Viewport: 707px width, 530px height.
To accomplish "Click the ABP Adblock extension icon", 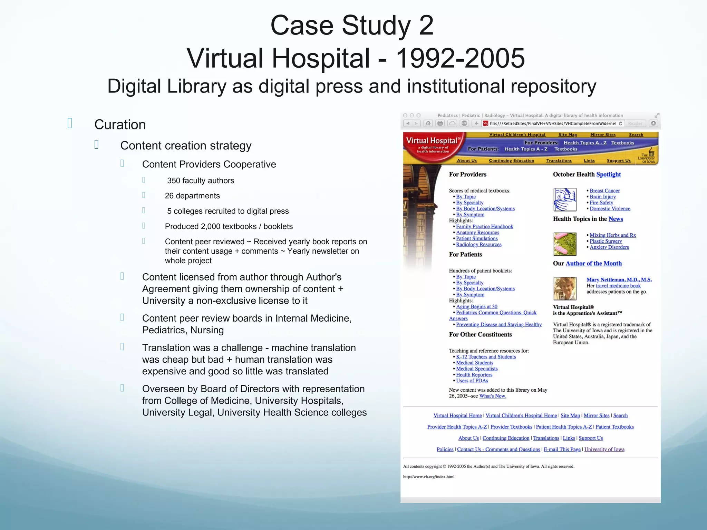I will 464,124.
